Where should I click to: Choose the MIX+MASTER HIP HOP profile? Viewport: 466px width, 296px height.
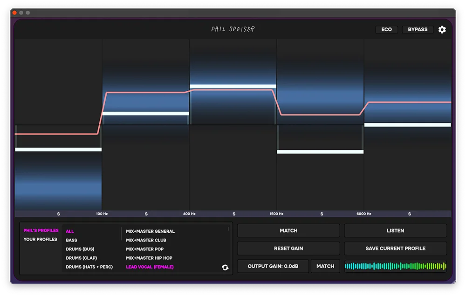pyautogui.click(x=149, y=258)
